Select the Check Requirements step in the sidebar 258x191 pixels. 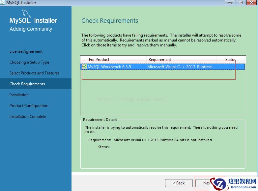coord(36,84)
